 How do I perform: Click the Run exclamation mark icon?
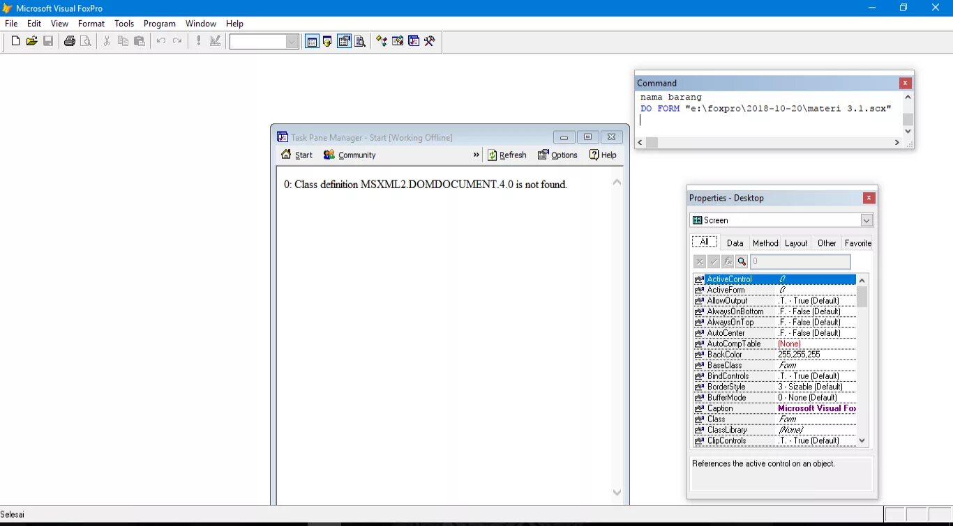199,41
